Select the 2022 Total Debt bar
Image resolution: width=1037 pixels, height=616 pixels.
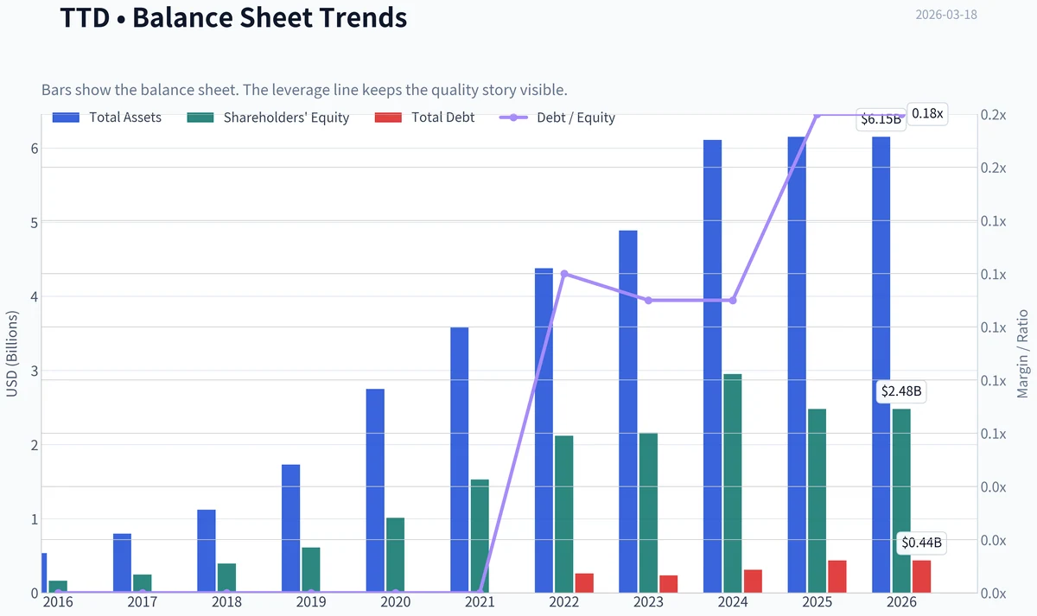(x=584, y=583)
